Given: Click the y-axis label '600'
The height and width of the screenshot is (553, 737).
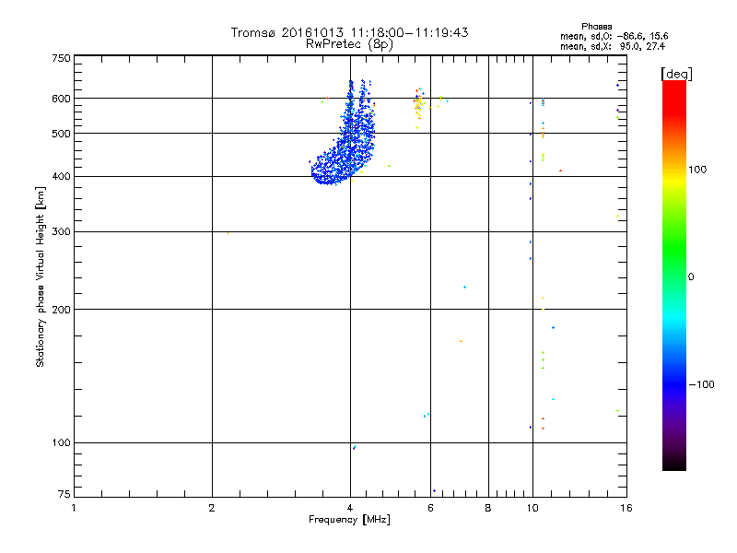Looking at the screenshot, I should click(61, 99).
